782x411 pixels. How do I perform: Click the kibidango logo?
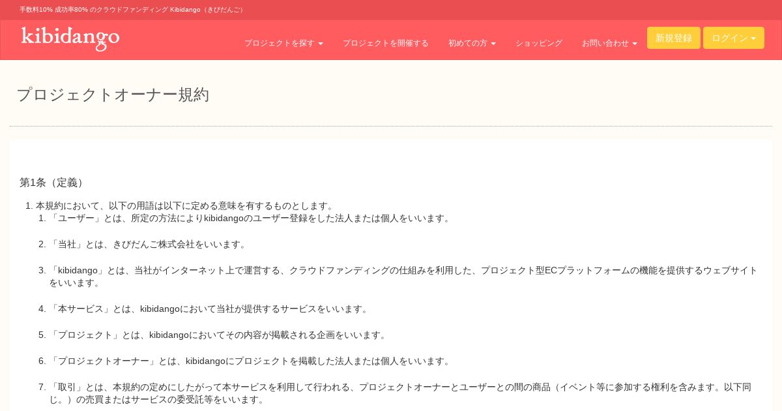[x=70, y=38]
